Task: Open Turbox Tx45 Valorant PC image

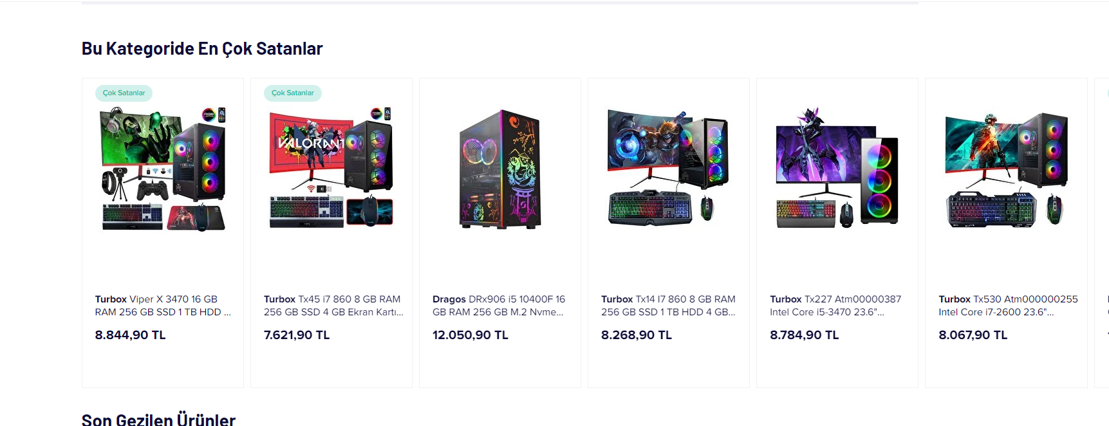Action: click(331, 169)
